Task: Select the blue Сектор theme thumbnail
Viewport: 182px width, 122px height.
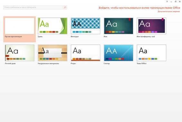Action: [x=119, y=53]
